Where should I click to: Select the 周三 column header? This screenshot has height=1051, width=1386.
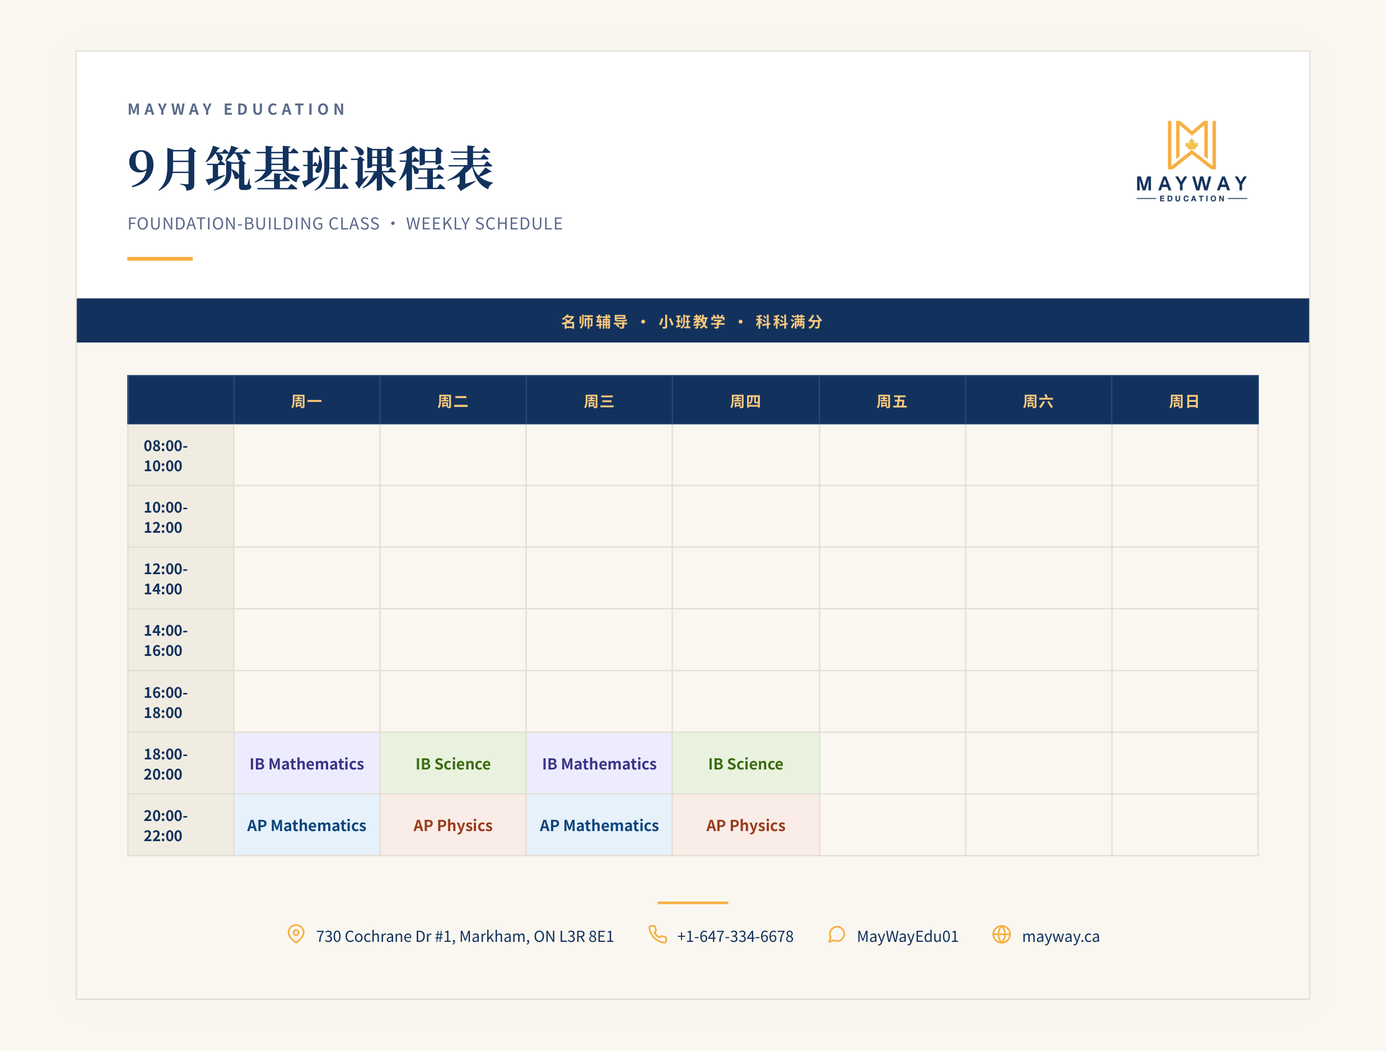599,401
